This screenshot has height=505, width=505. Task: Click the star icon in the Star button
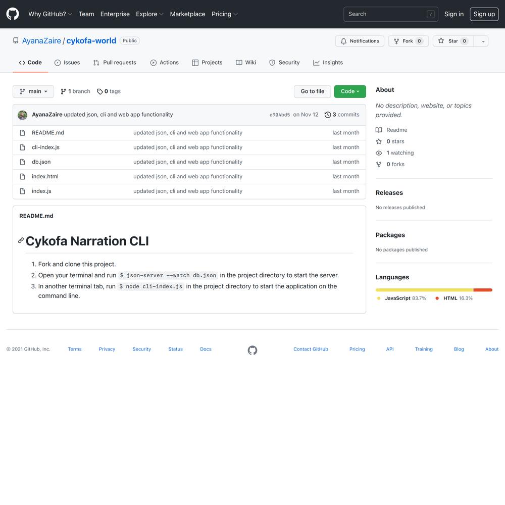click(441, 41)
